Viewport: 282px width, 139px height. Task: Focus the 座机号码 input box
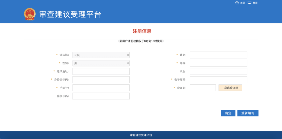(101, 96)
